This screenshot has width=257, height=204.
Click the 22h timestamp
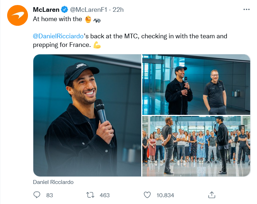(x=118, y=10)
